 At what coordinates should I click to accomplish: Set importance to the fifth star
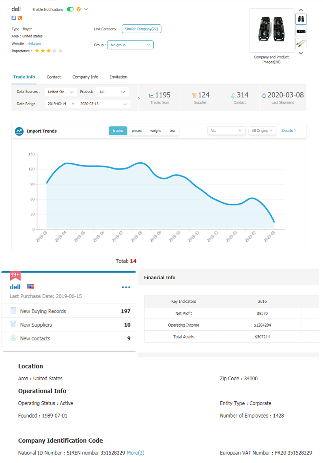point(60,51)
